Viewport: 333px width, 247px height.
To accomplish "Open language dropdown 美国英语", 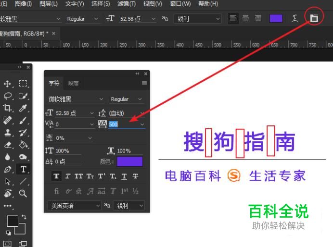I will tap(74, 206).
